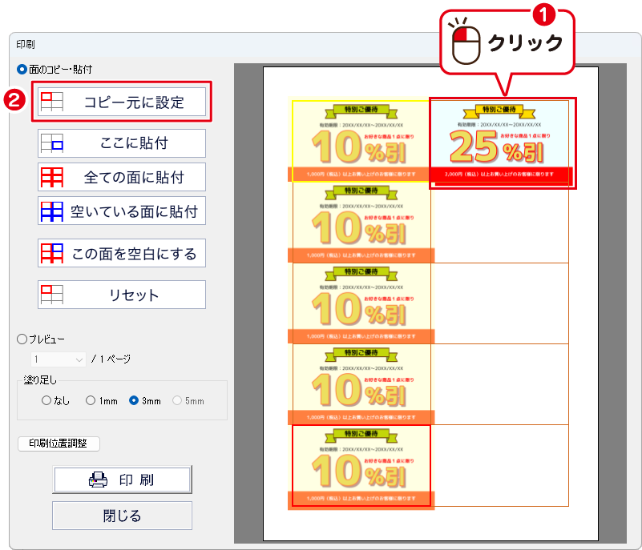The height and width of the screenshot is (550, 642).
Task: Click the 閉じる button
Action: coord(122,516)
